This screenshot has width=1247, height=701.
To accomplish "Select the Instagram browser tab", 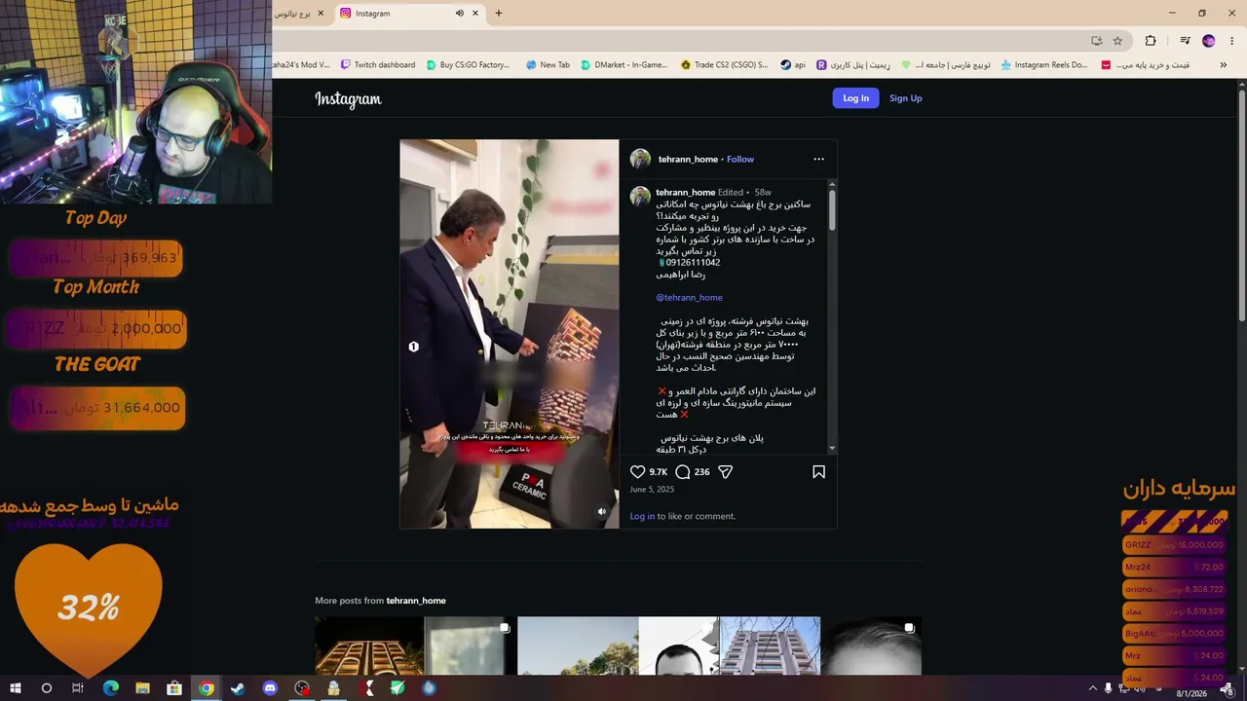I will (409, 14).
